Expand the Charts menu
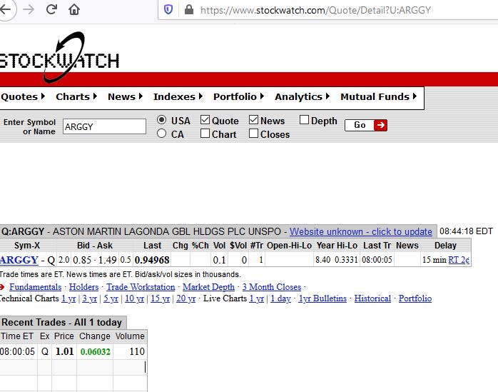Viewport: 498px width, 392px height. point(76,96)
